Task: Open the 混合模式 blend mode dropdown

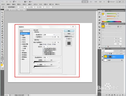Action: [49, 35]
